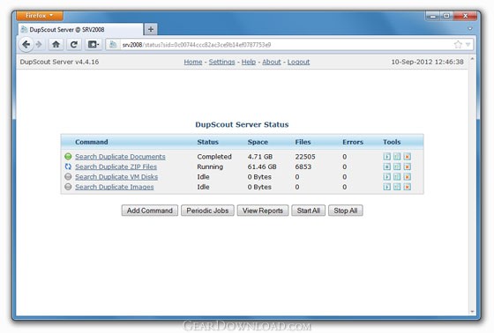494x333 pixels.
Task: Click the green completed status icon
Action: (68, 156)
